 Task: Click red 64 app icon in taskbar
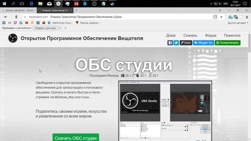76,4
